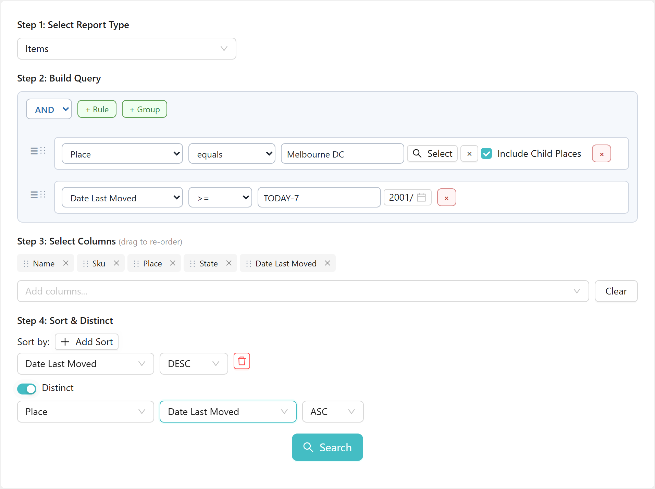The height and width of the screenshot is (489, 655).
Task: Click the Search button
Action: pyautogui.click(x=327, y=447)
